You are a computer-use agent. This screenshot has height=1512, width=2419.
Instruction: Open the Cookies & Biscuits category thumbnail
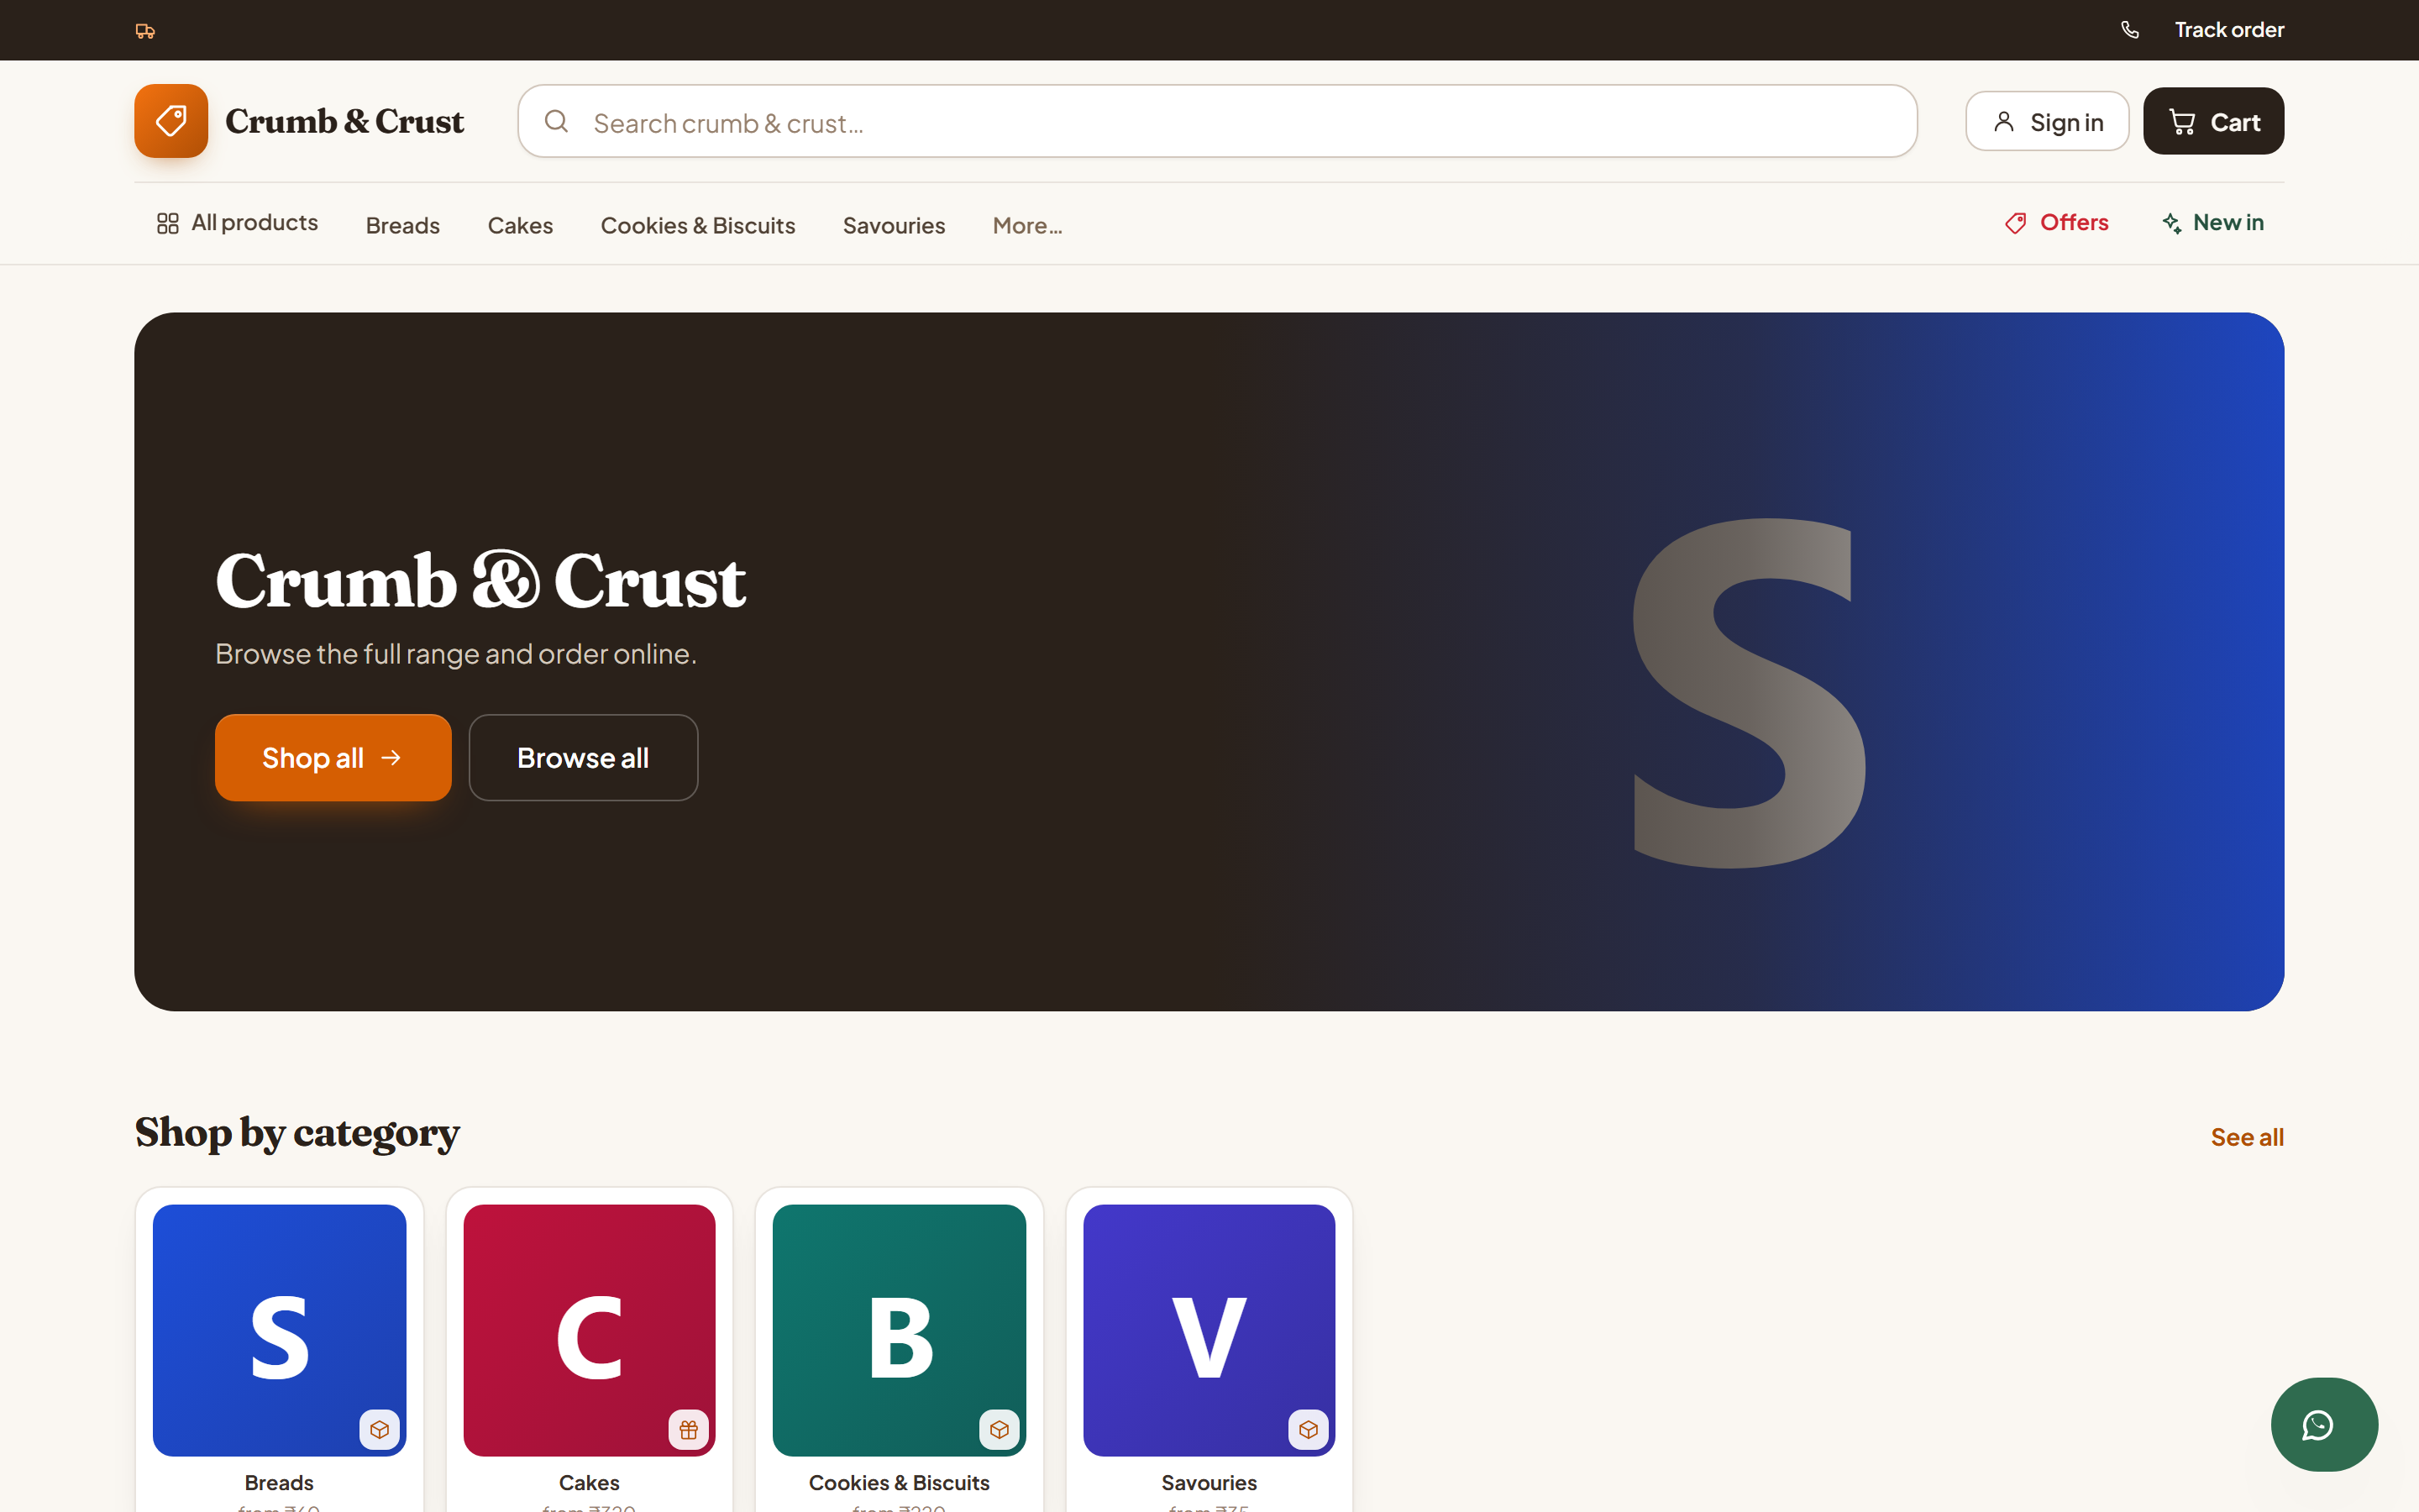[899, 1330]
